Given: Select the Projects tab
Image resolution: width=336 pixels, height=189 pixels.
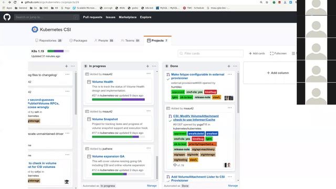Looking at the screenshot, I should tap(157, 40).
